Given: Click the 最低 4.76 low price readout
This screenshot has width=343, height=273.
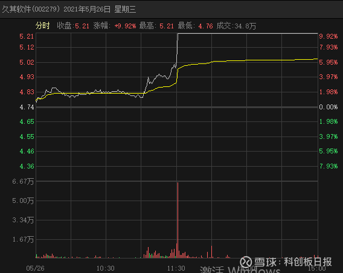Looking at the screenshot, I should coord(195,26).
